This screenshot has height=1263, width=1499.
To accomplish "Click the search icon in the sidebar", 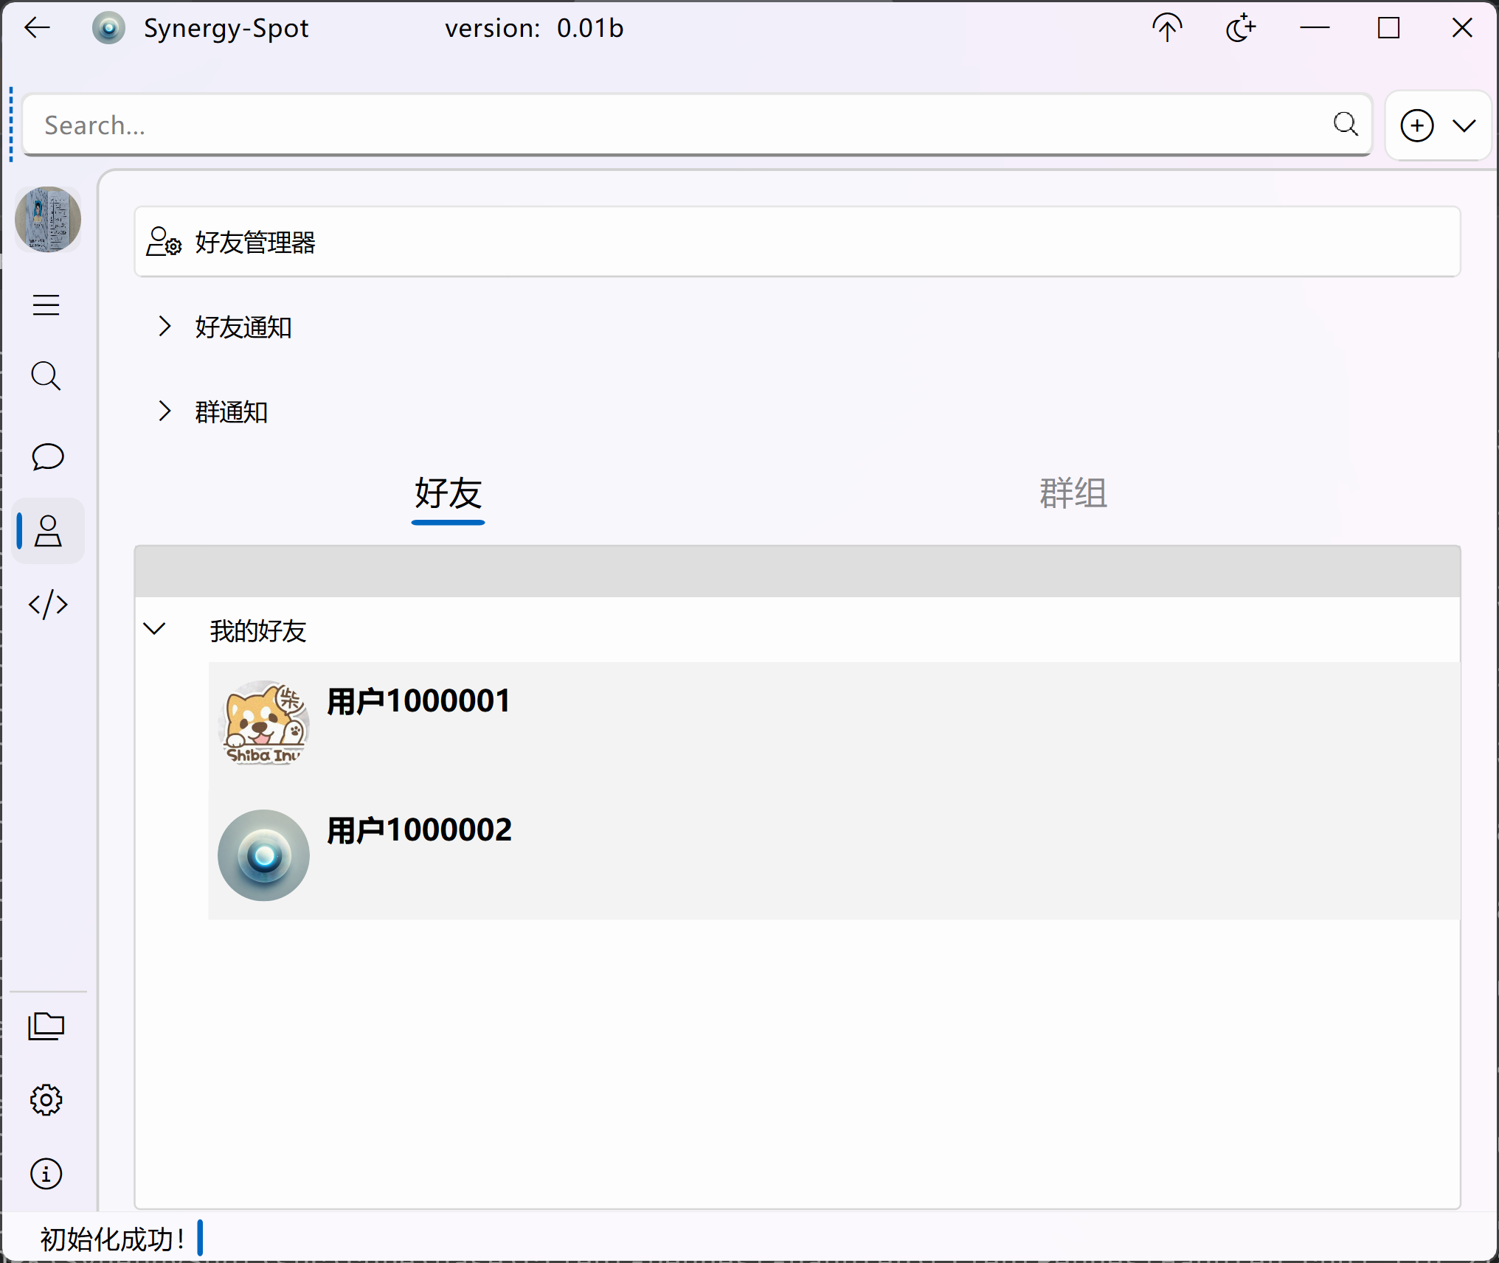I will point(46,376).
